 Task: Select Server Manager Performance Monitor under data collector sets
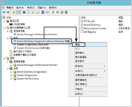click(x=37, y=34)
